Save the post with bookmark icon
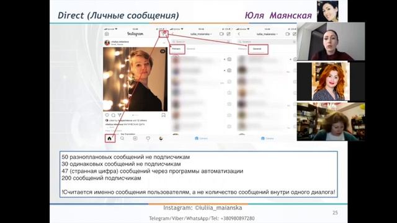Image resolution: width=397 pixels, height=223 pixels. (x=163, y=115)
